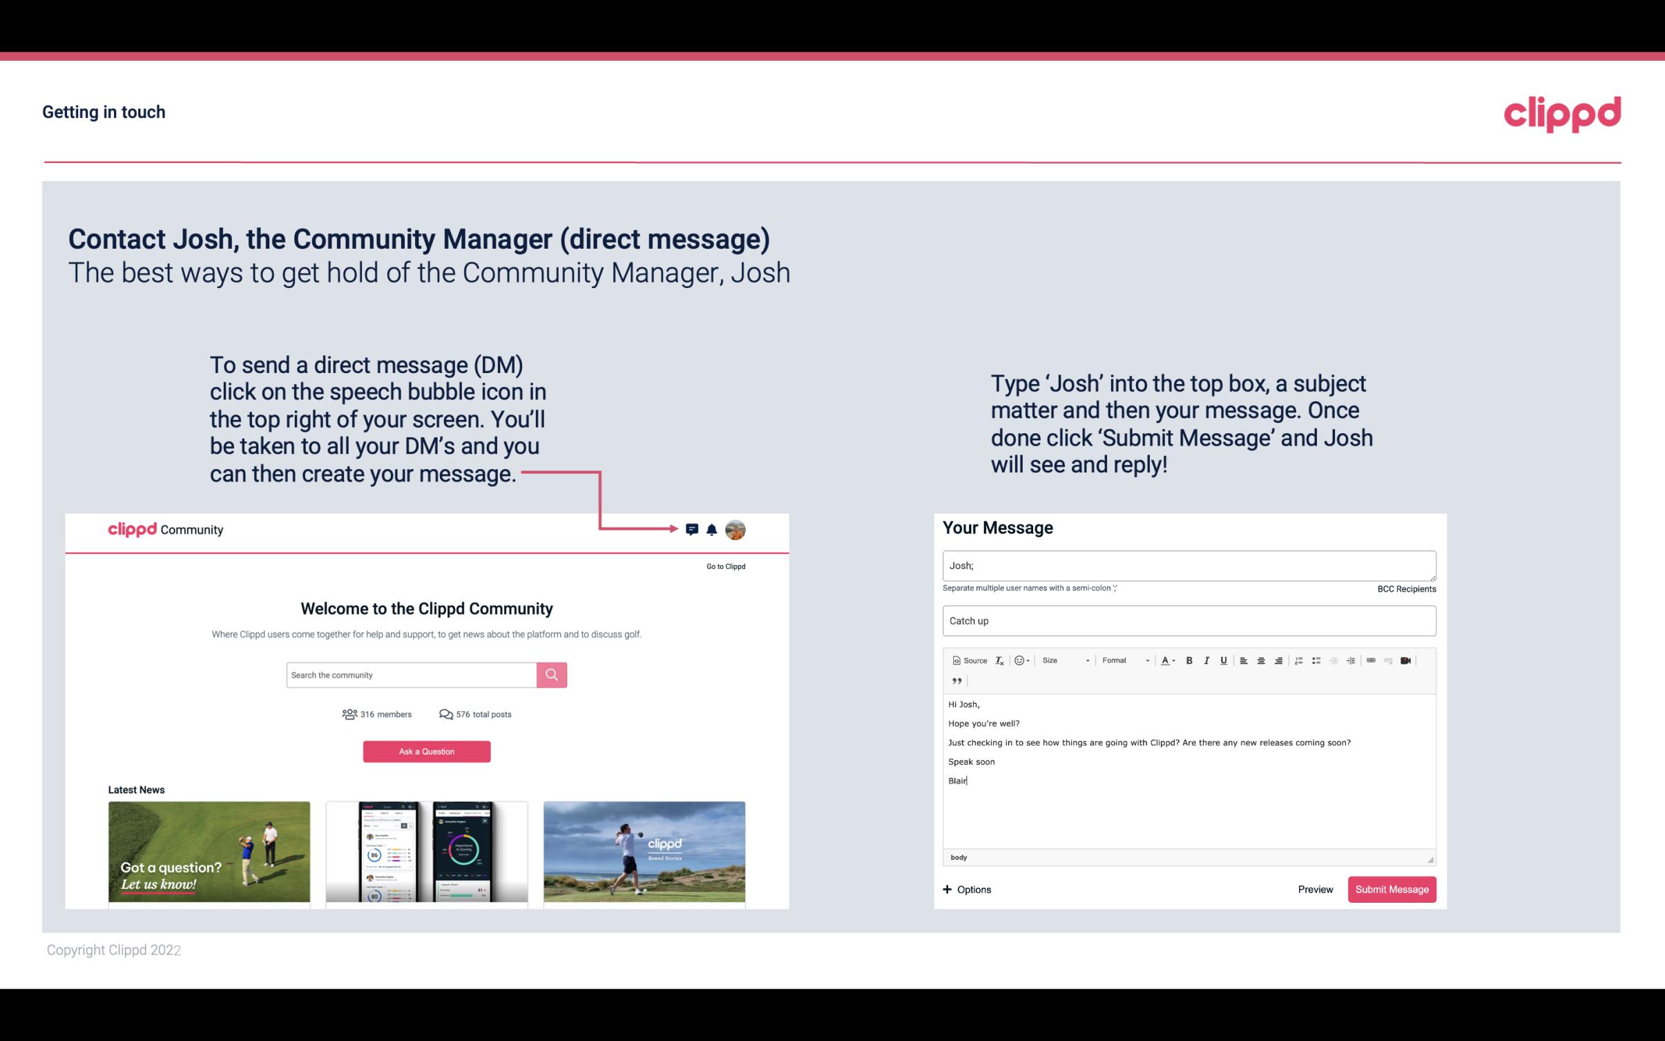Viewport: 1665px width, 1041px height.
Task: Click the Italic formatting icon
Action: 1209,660
